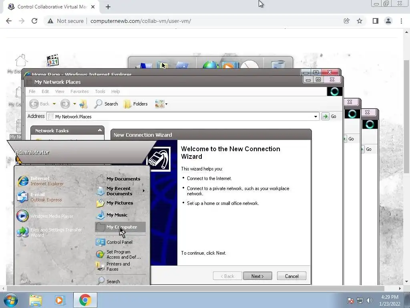Open Windows Media Player in Start menu

45,216
